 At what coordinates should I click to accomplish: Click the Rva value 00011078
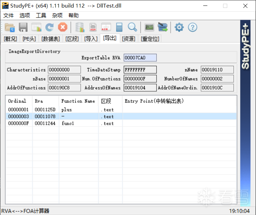pos(45,117)
